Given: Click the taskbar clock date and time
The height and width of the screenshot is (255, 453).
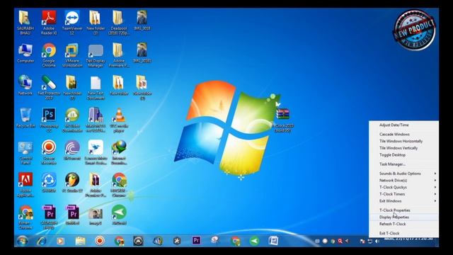Looking at the screenshot, I should tap(408, 239).
